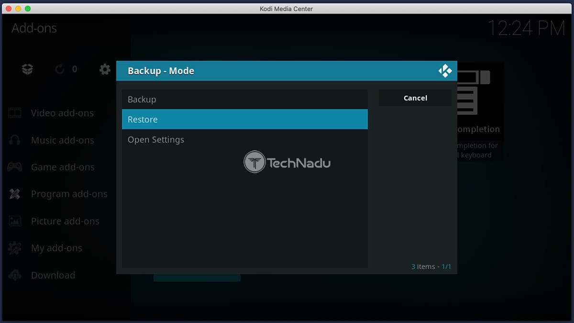Click the 3 items - 1/1 counter
This screenshot has width=574, height=323.
(x=431, y=267)
